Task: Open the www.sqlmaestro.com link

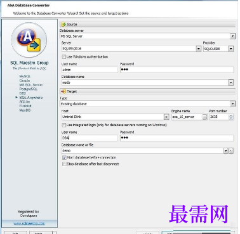Action: 29,223
